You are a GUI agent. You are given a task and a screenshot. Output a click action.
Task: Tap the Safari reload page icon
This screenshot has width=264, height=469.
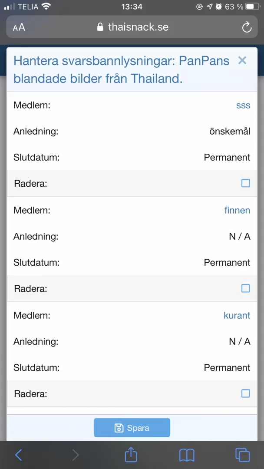coord(247,27)
